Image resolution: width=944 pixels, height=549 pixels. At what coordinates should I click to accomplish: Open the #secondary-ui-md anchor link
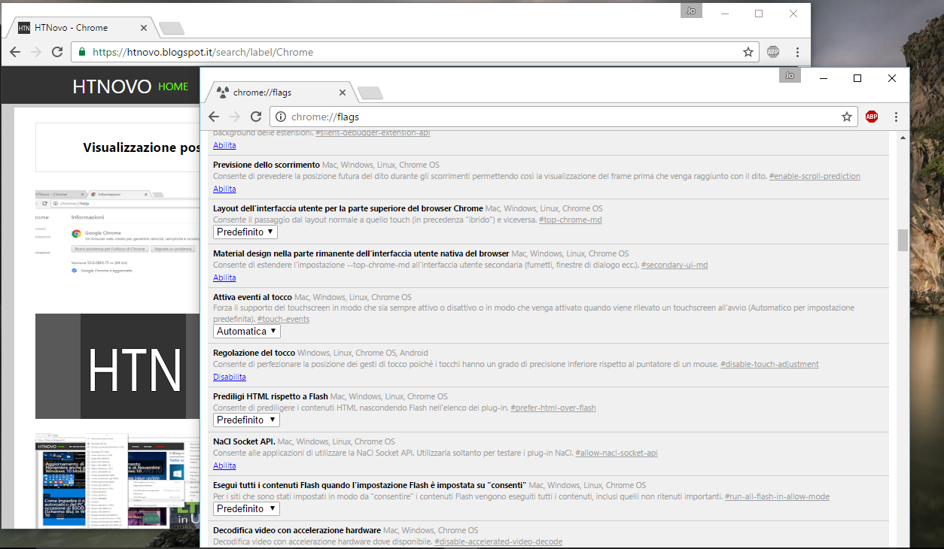coord(675,265)
